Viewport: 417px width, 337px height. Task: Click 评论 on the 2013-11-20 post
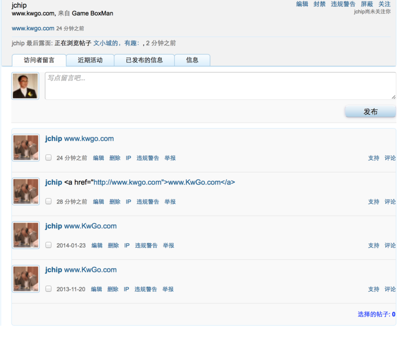[390, 289]
